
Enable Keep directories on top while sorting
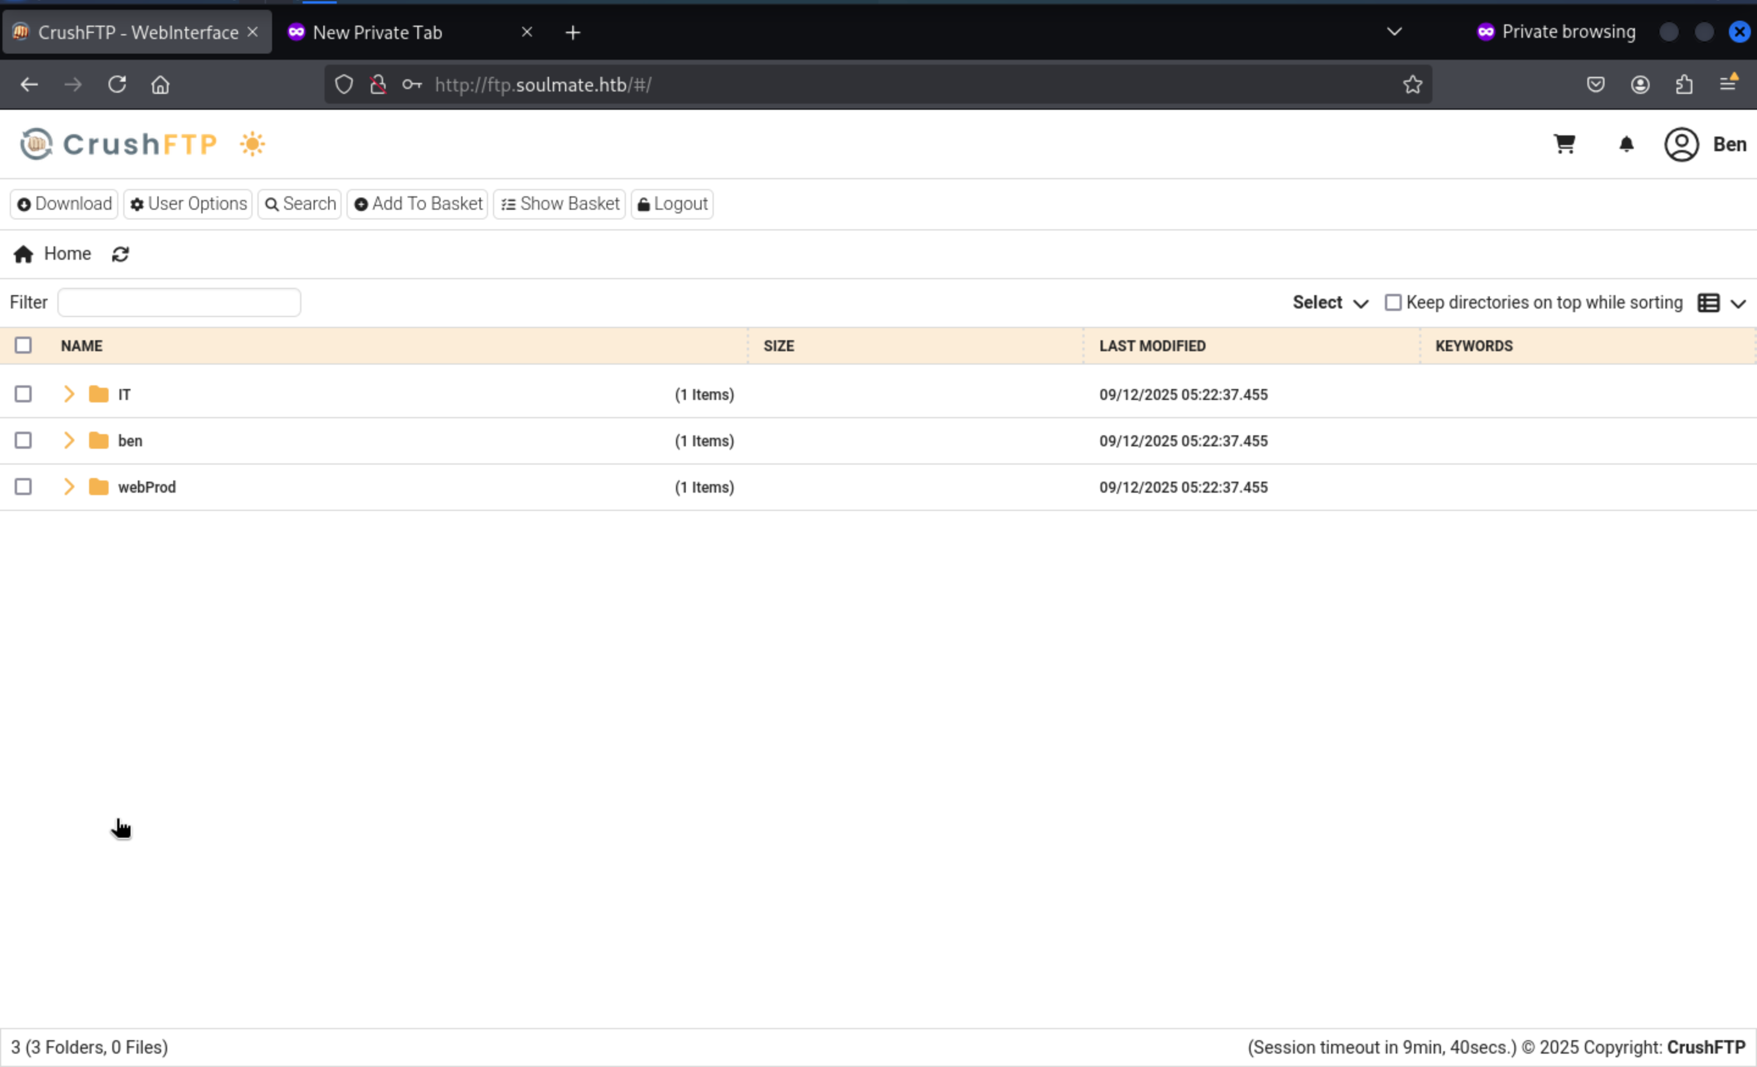(x=1392, y=303)
